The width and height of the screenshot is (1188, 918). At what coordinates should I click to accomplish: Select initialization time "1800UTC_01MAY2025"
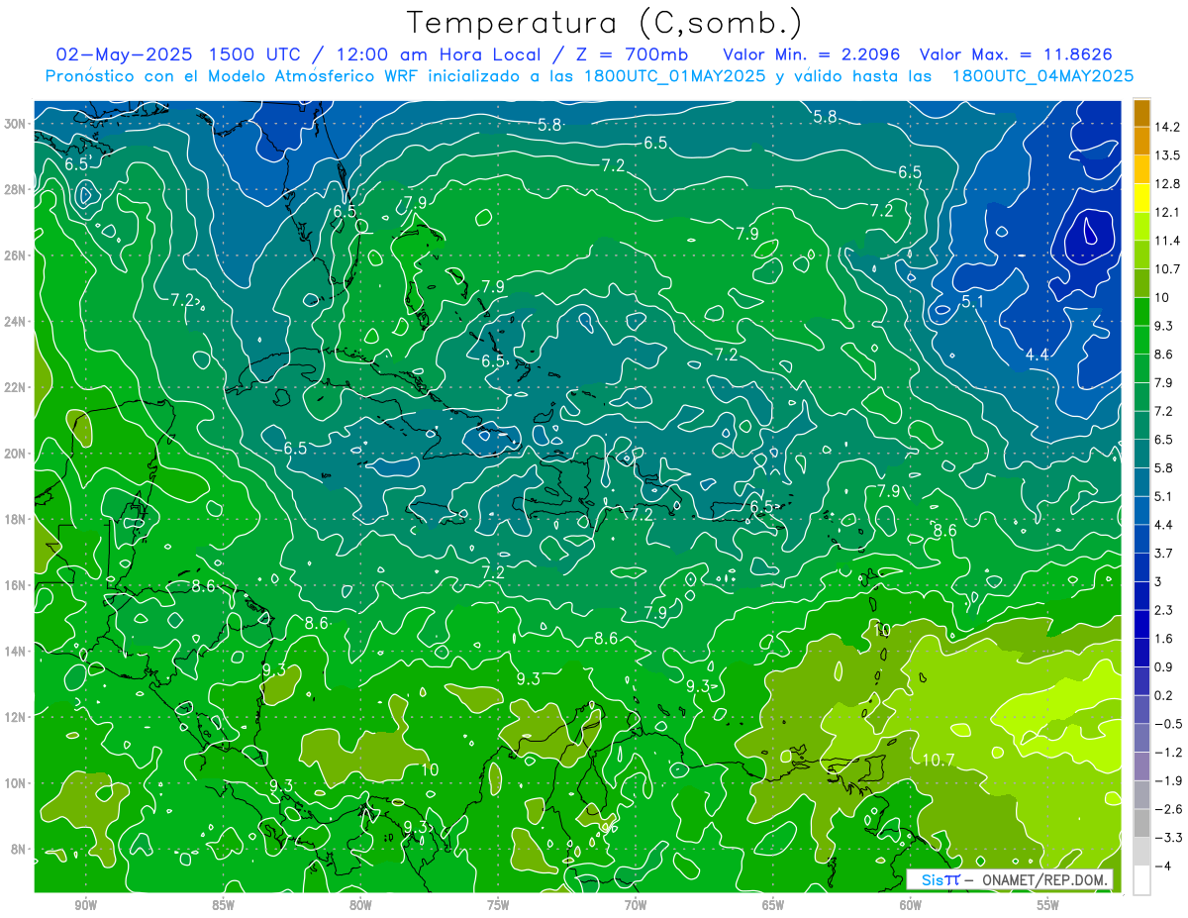(674, 75)
